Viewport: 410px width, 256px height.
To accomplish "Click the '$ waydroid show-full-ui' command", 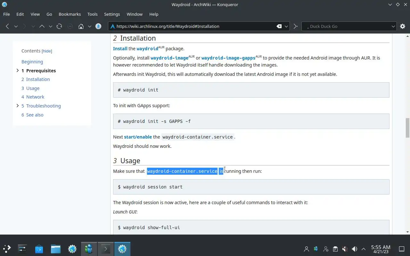I will coord(149,228).
